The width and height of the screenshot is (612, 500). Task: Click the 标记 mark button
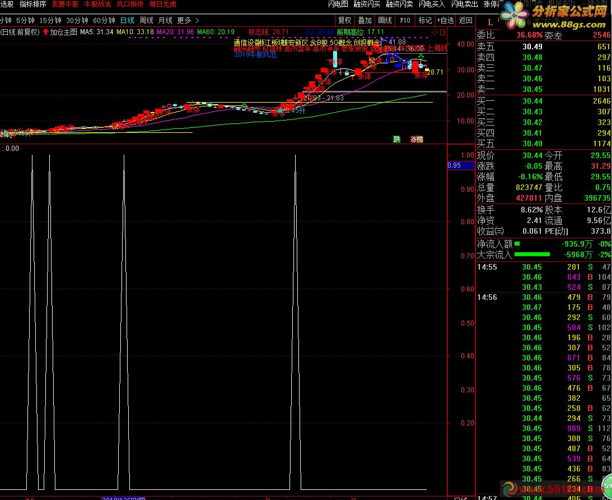coord(425,20)
